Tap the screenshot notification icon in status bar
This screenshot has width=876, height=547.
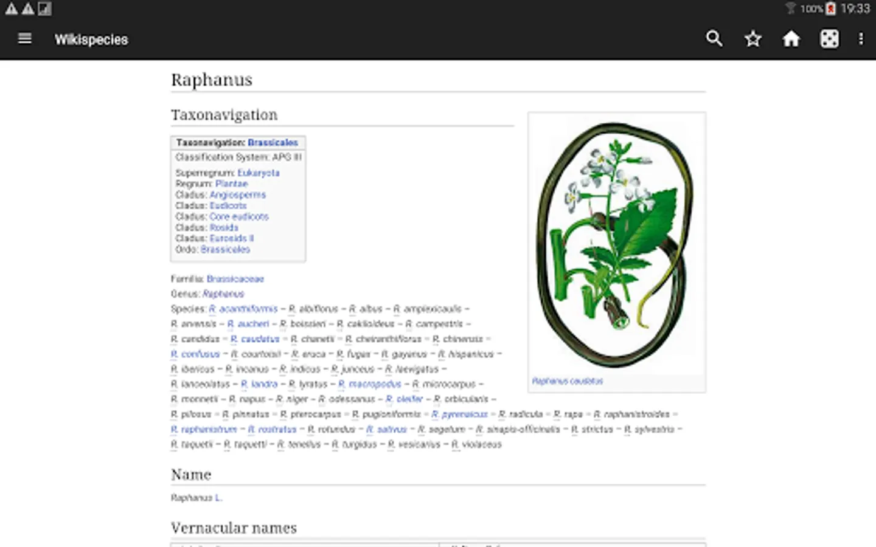[x=44, y=9]
